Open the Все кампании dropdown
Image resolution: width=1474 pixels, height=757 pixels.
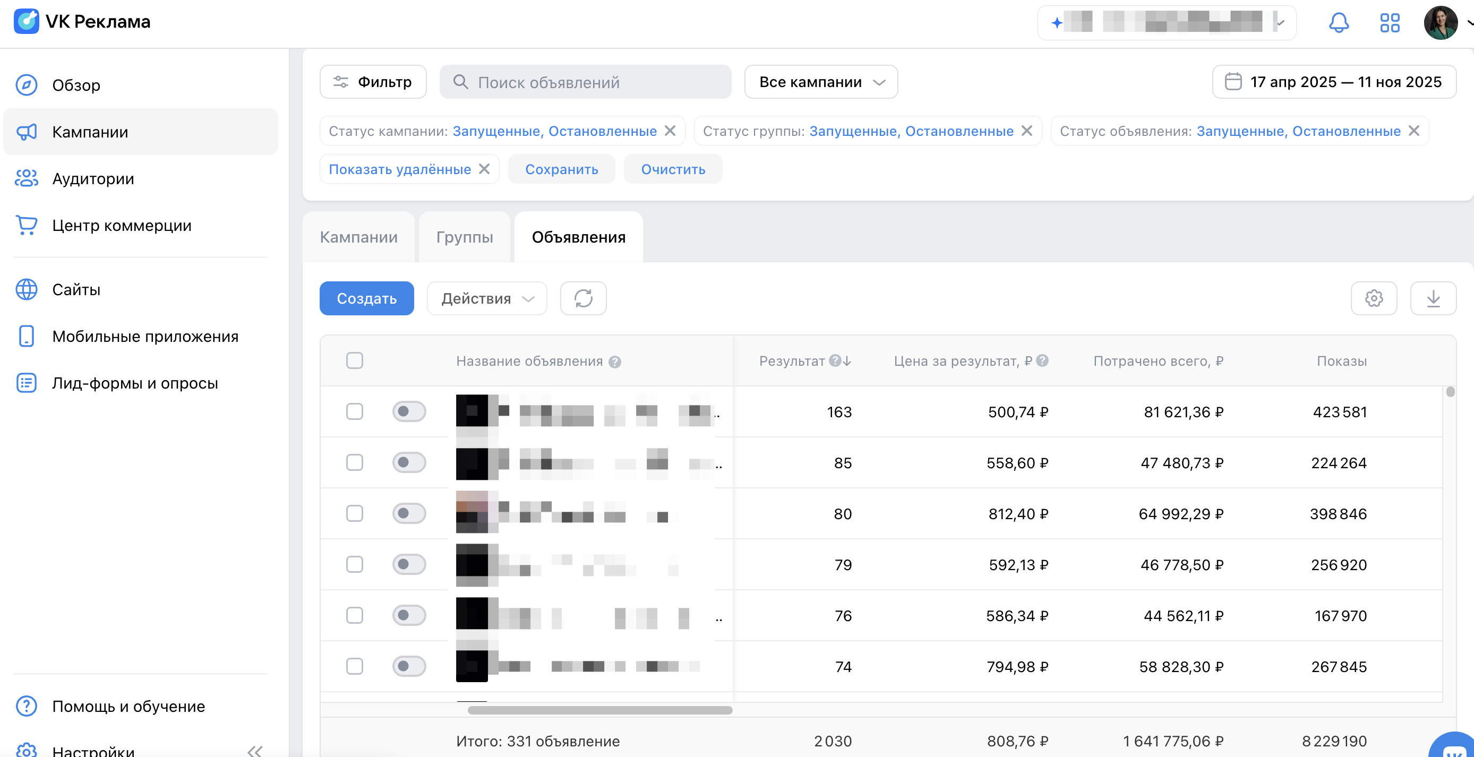(x=821, y=82)
